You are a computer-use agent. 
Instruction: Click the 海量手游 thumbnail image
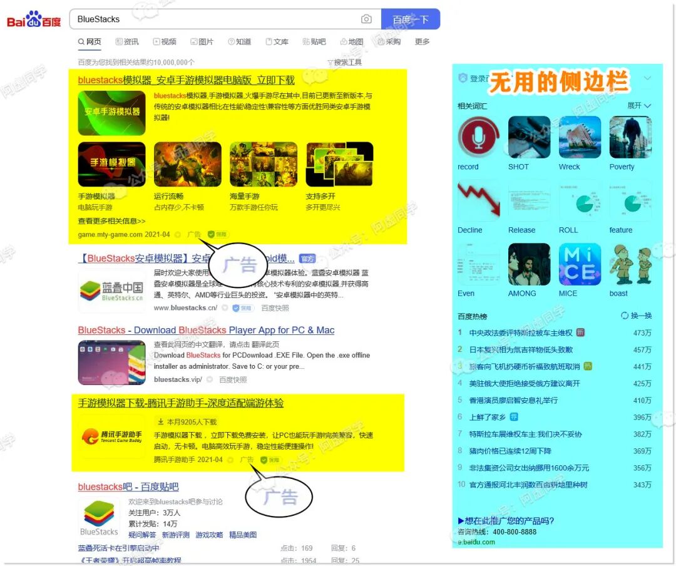tap(264, 165)
